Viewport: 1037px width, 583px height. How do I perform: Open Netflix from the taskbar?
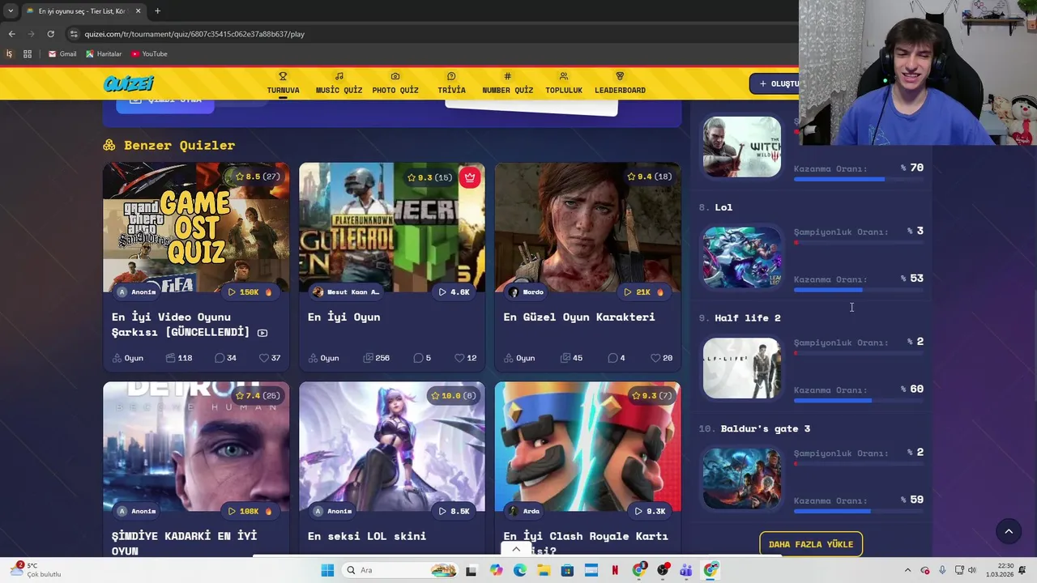615,570
